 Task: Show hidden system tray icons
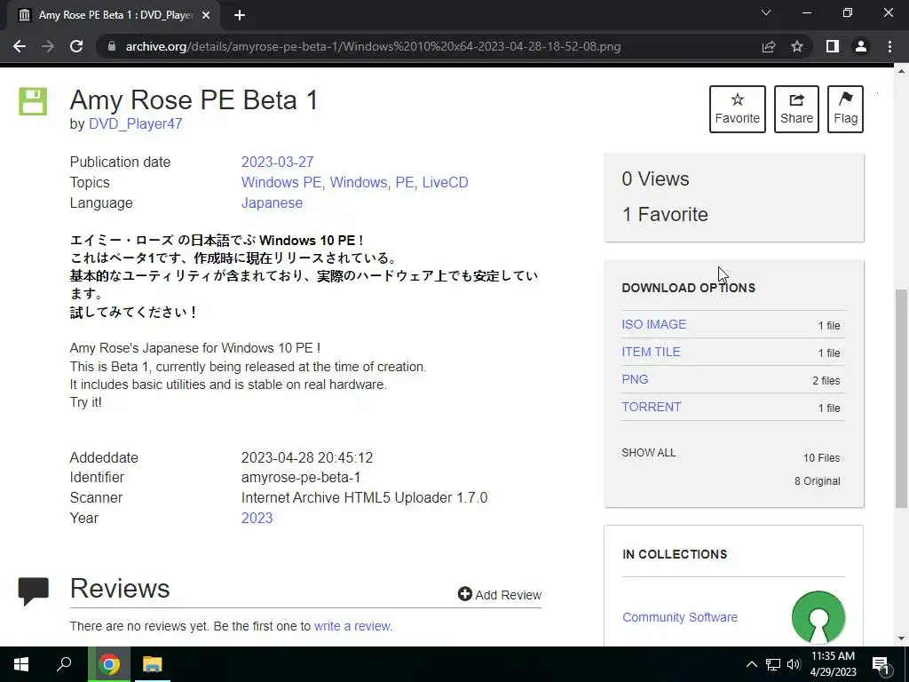point(751,664)
